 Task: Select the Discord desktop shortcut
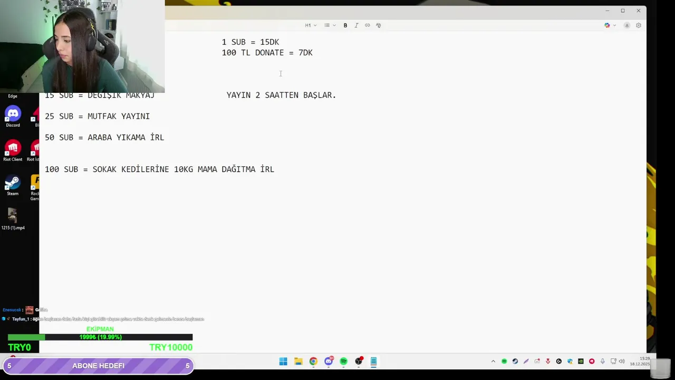click(x=13, y=117)
